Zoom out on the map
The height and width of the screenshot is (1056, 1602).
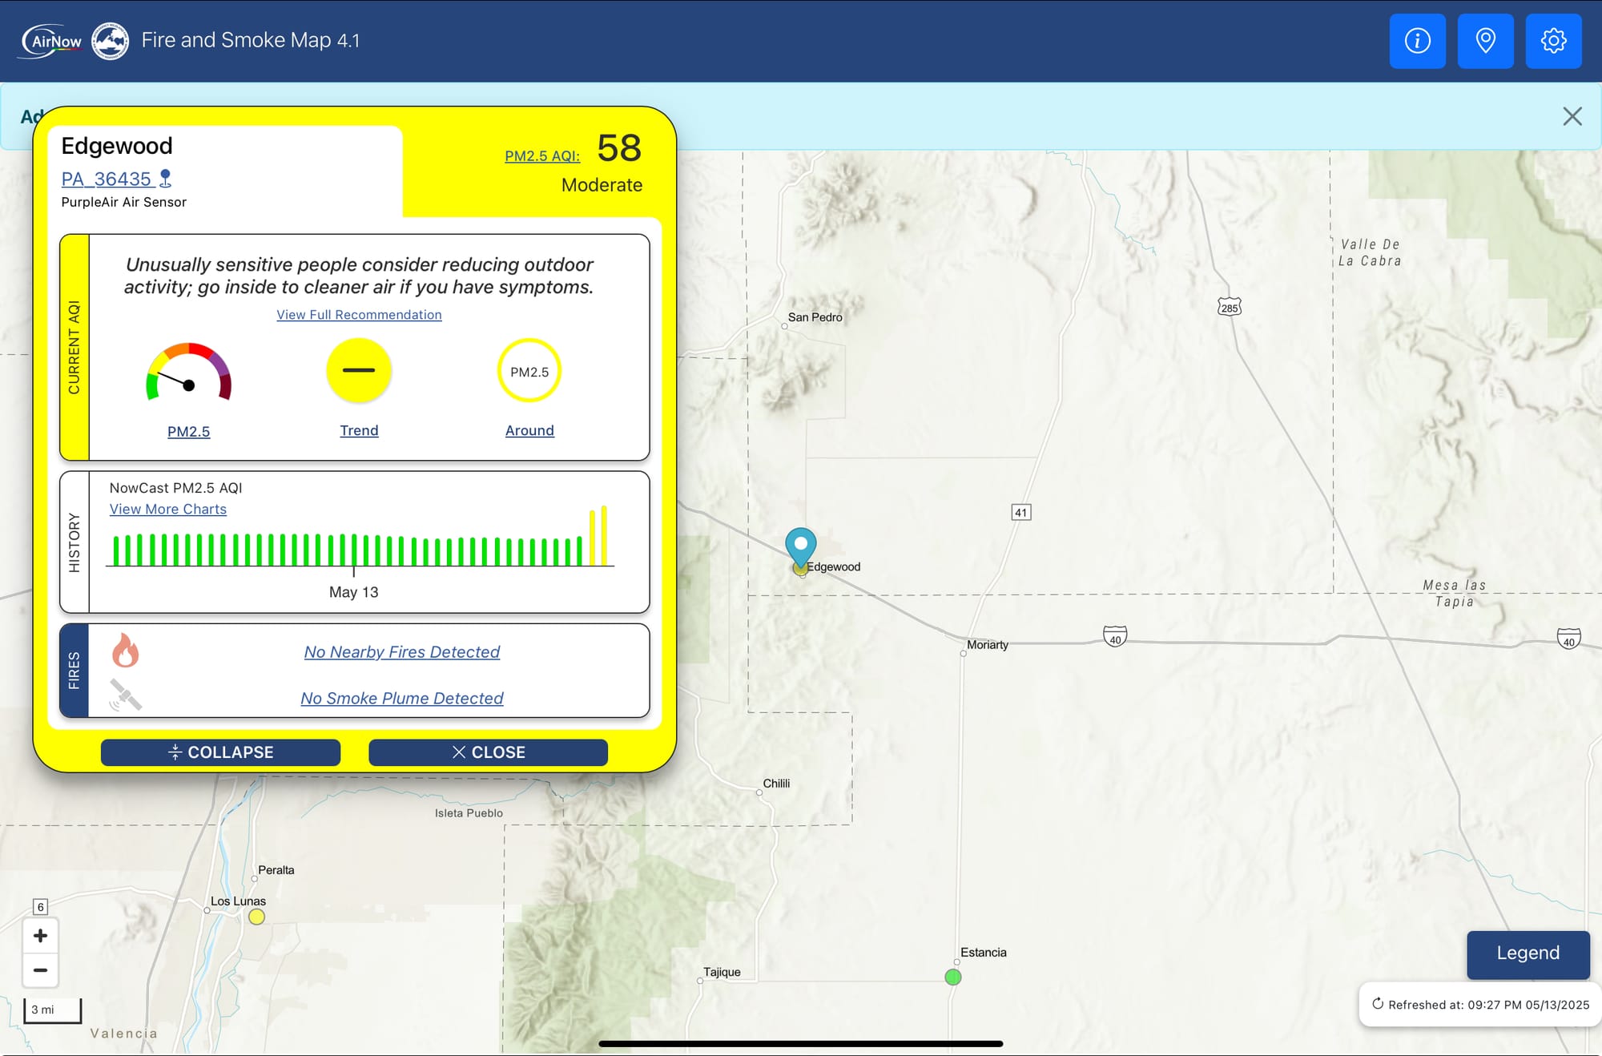[40, 970]
